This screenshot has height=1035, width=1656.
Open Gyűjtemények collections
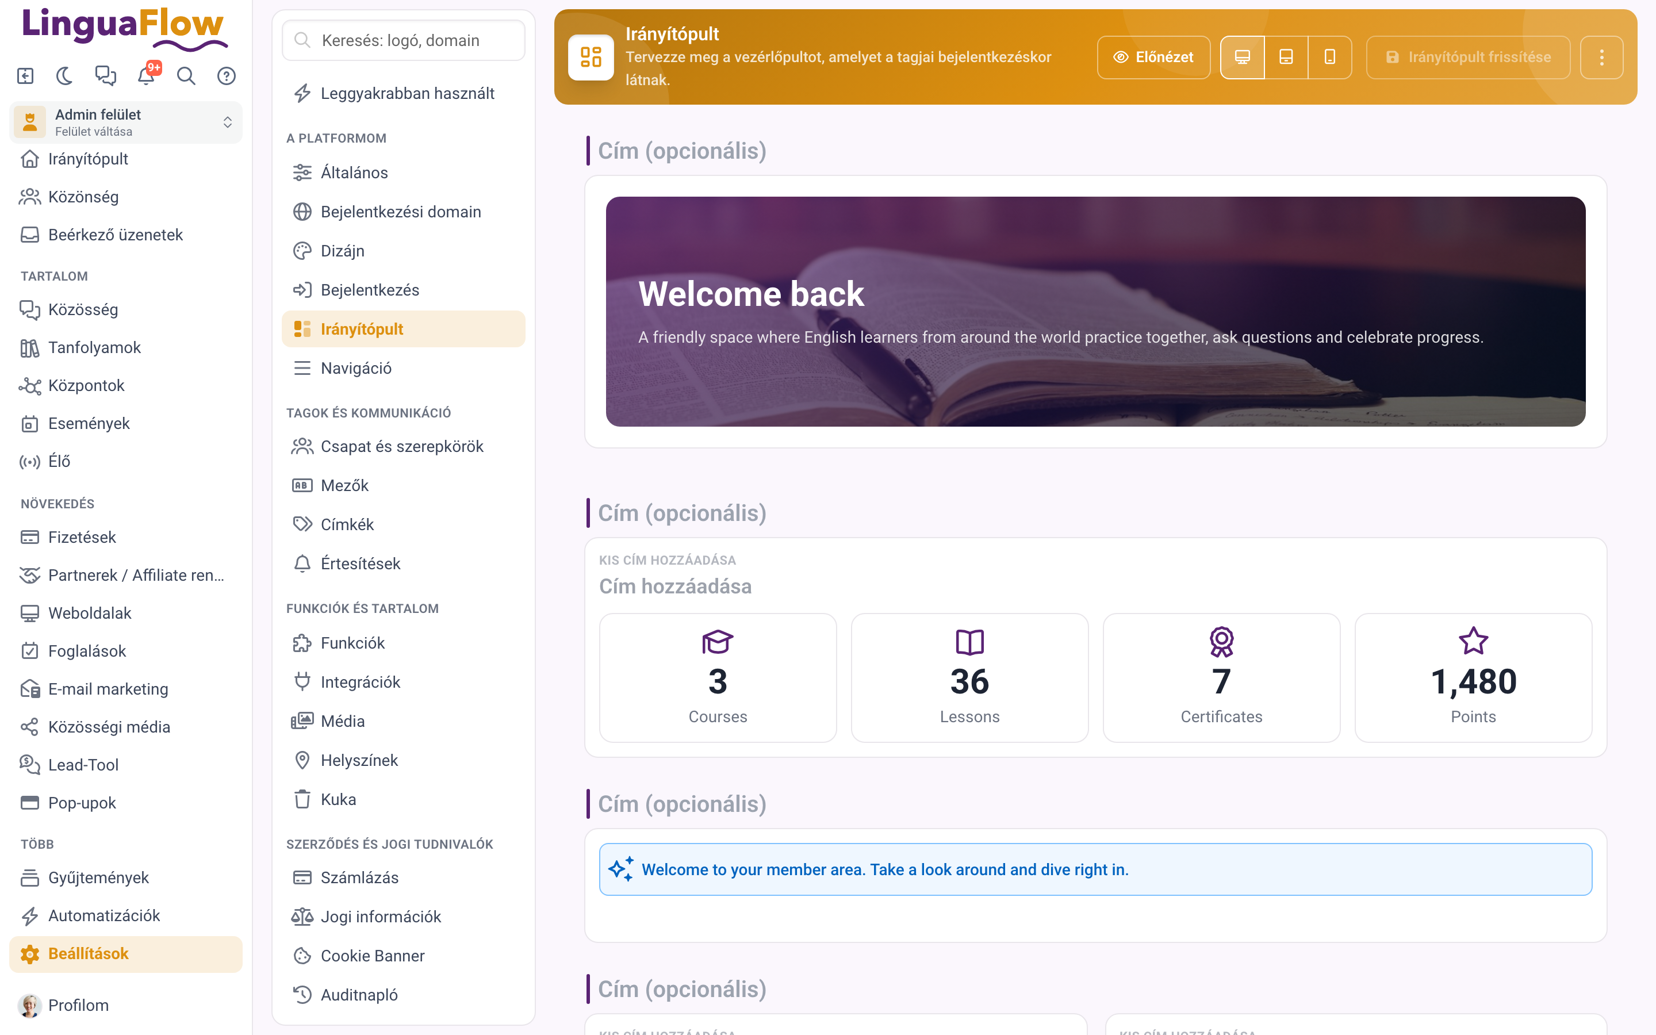(126, 877)
